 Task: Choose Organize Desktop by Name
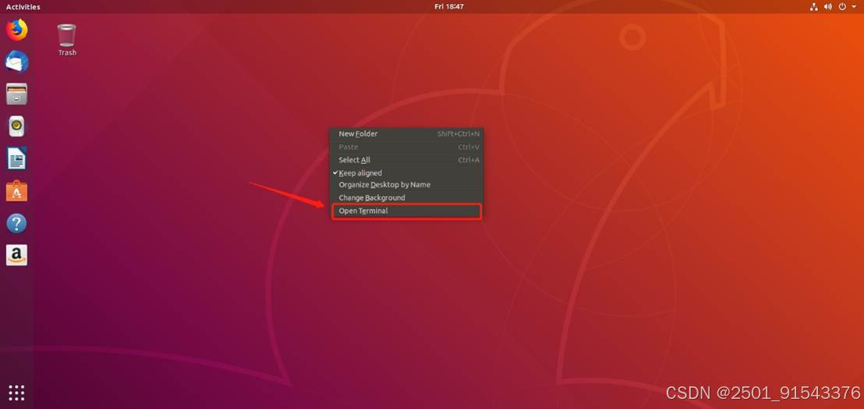click(x=406, y=185)
